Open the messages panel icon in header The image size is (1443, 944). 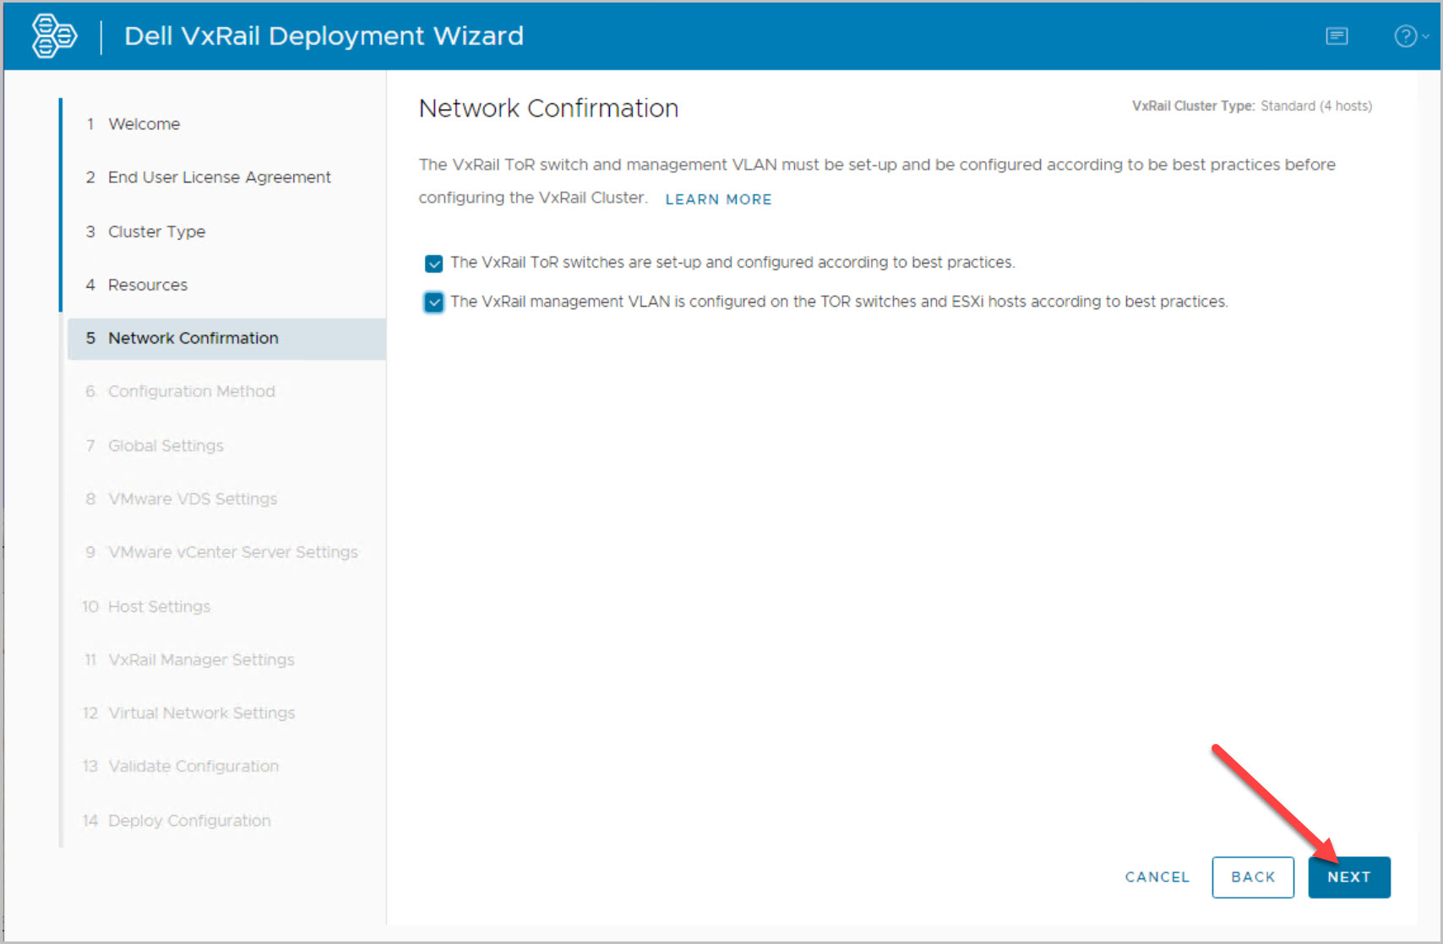[x=1337, y=36]
